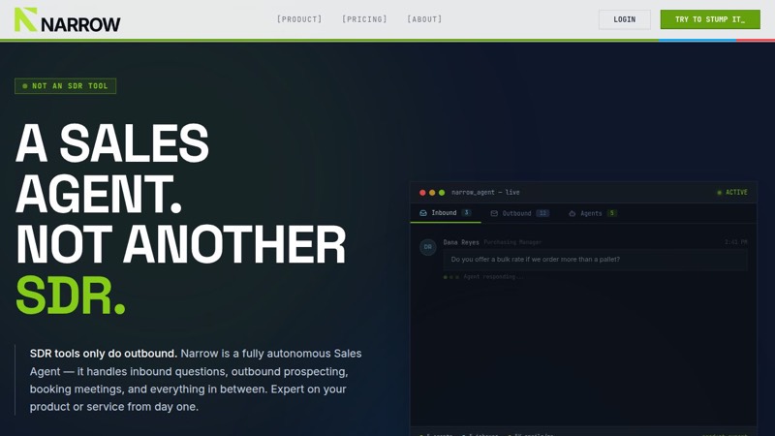The image size is (775, 436).
Task: Click the green window dot in agent panel
Action: click(442, 193)
